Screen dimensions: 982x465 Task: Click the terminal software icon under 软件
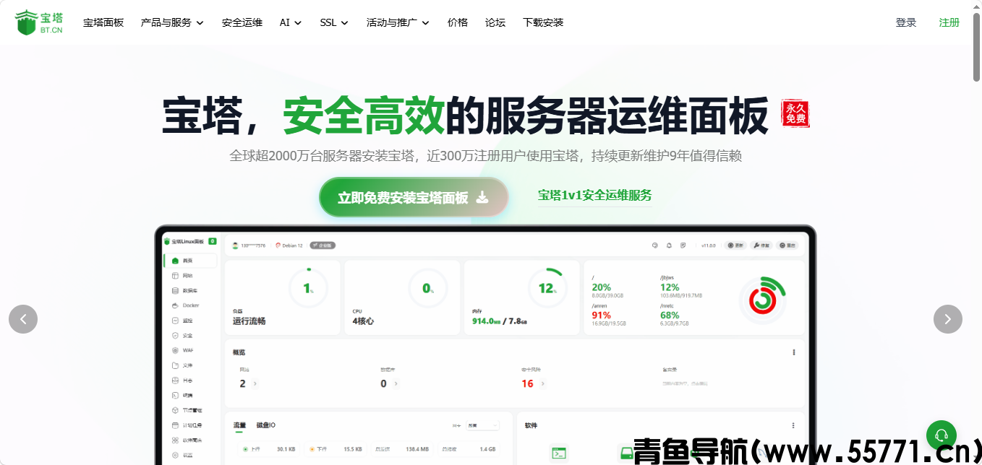pos(558,453)
